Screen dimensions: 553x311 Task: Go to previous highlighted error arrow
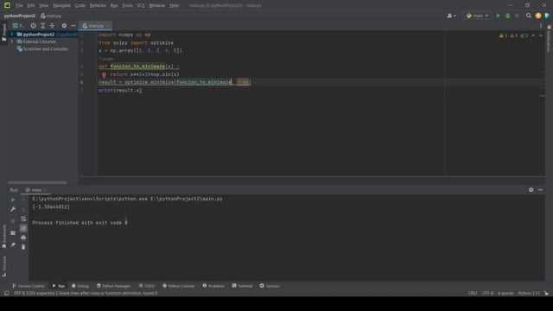click(x=533, y=35)
